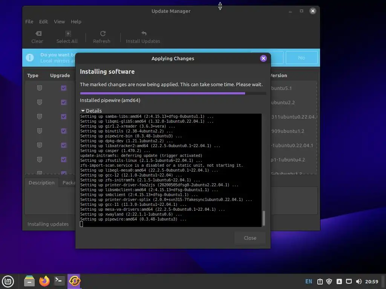Close the Applying Changes dialog with X

[263, 58]
